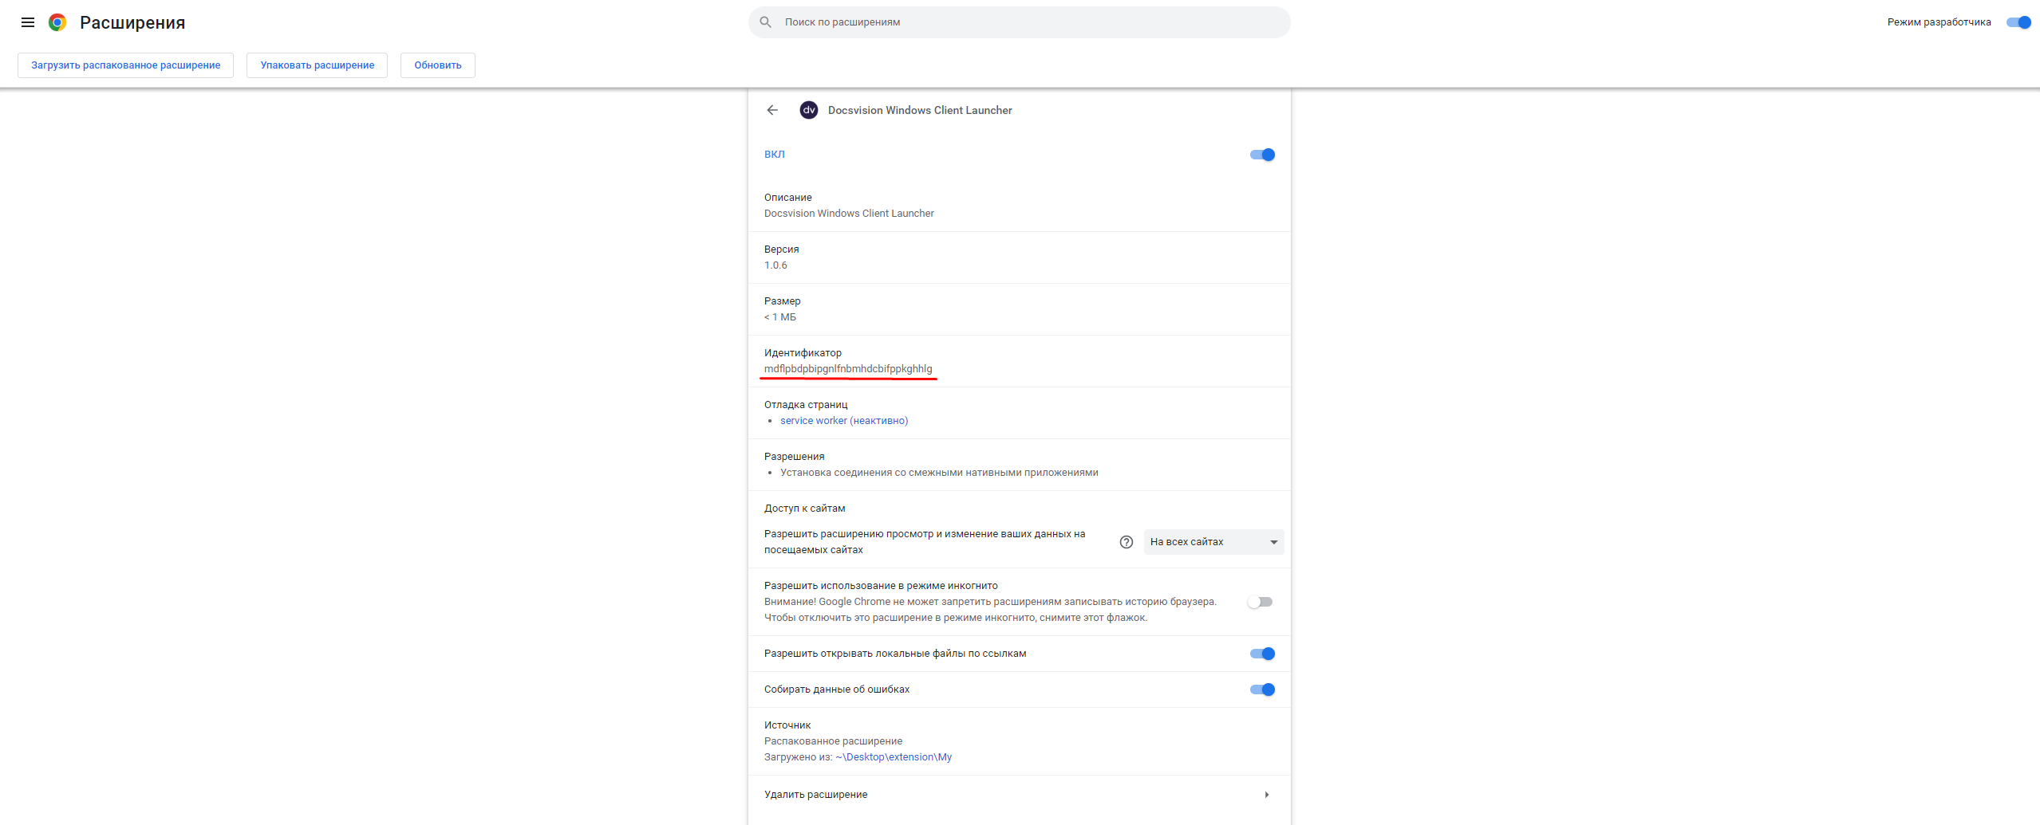Click the size value '< 1 МБ'
This screenshot has width=2040, height=825.
click(x=780, y=317)
